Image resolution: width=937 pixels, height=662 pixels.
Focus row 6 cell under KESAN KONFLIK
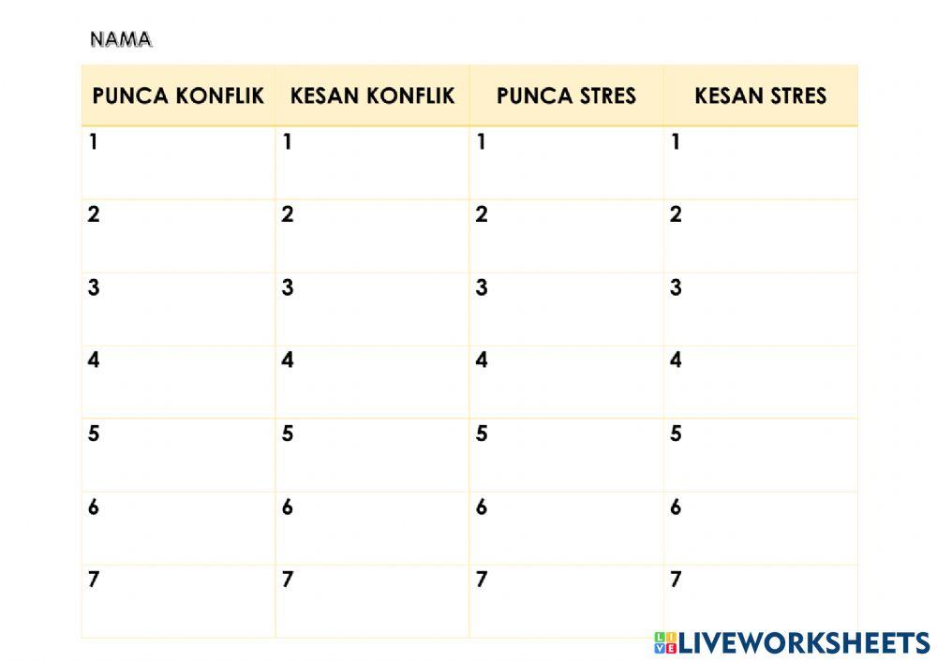(x=372, y=528)
